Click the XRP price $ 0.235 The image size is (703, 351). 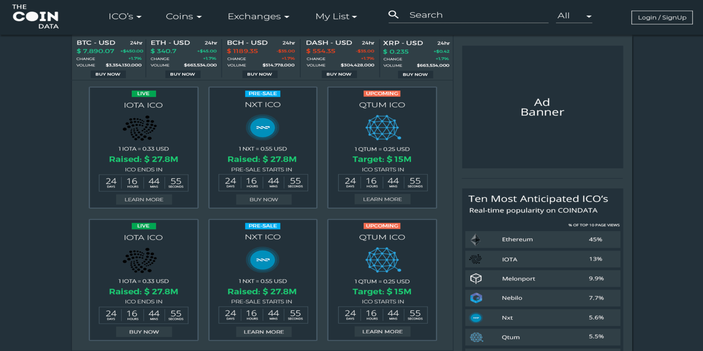(396, 52)
